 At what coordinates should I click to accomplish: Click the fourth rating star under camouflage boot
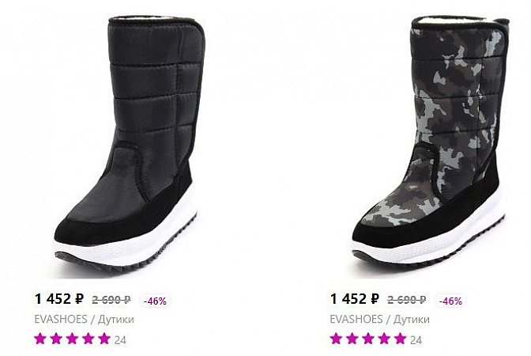384,339
